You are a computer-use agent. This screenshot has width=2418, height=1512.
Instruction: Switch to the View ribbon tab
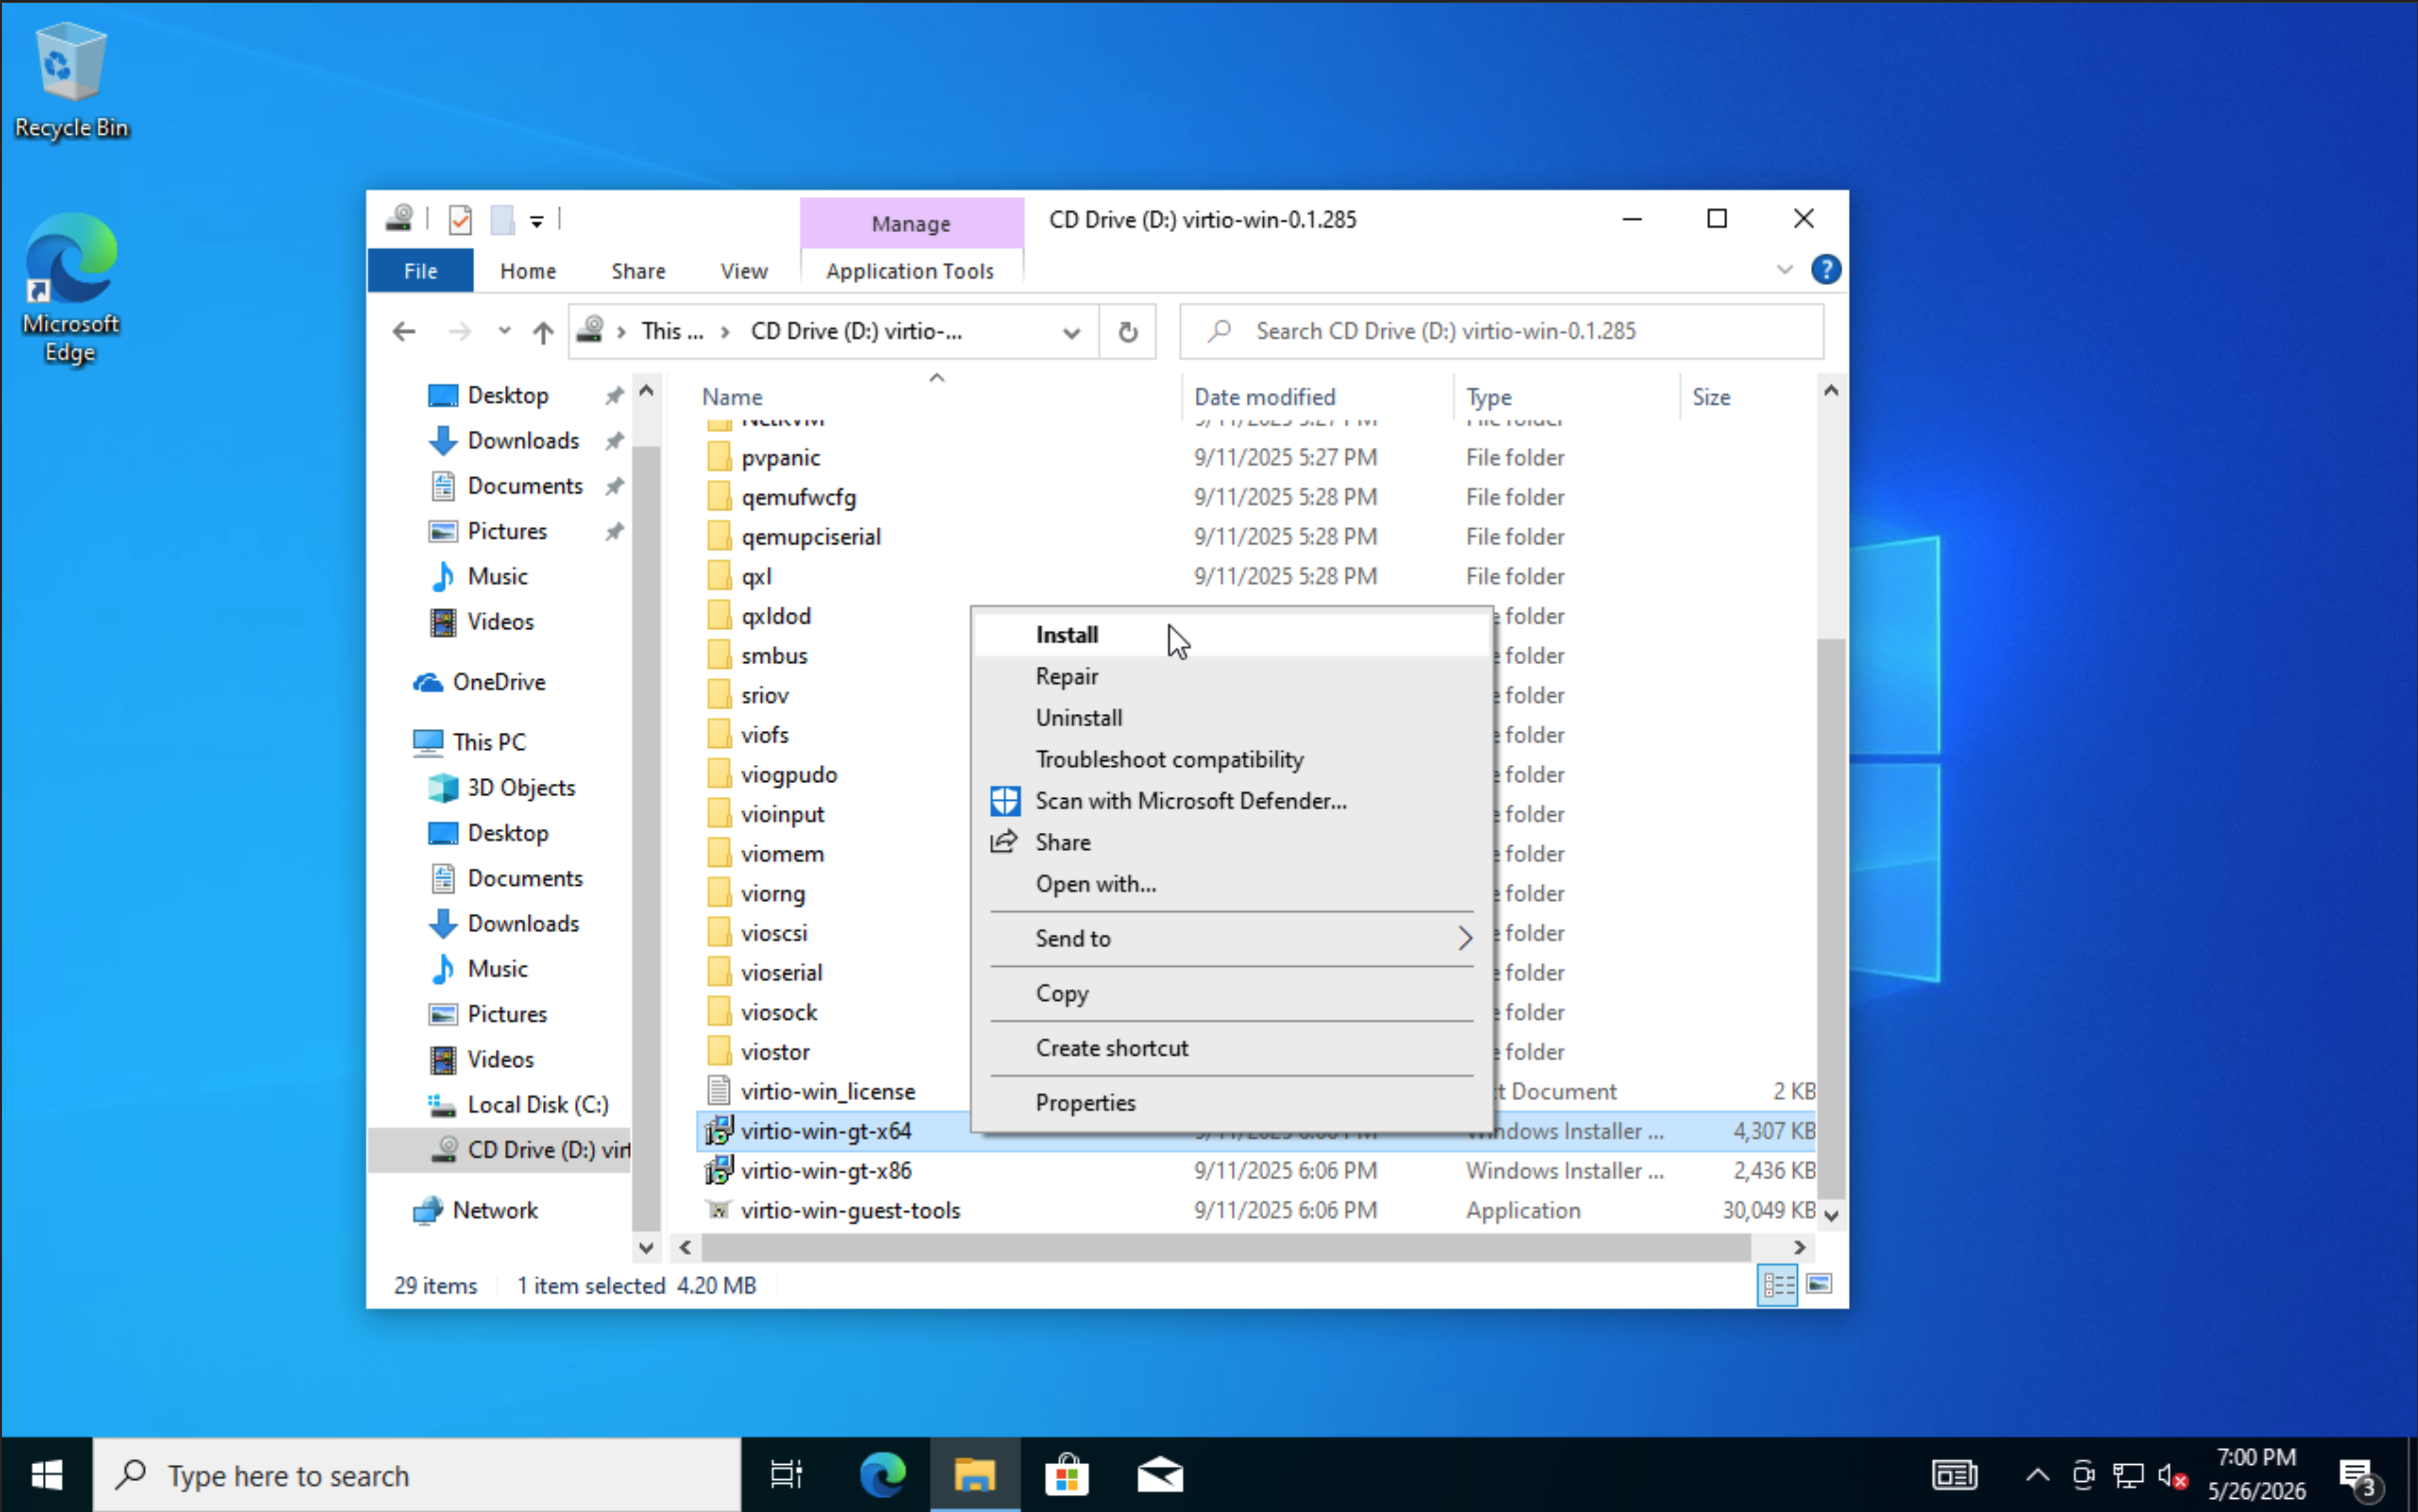click(744, 271)
